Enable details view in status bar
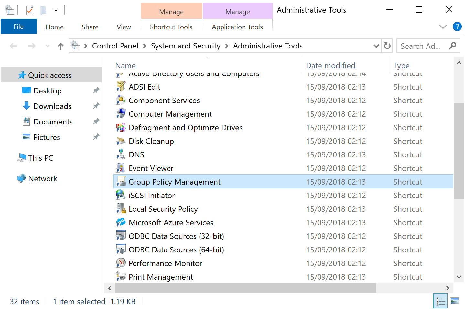This screenshot has height=309, width=465. point(440,301)
